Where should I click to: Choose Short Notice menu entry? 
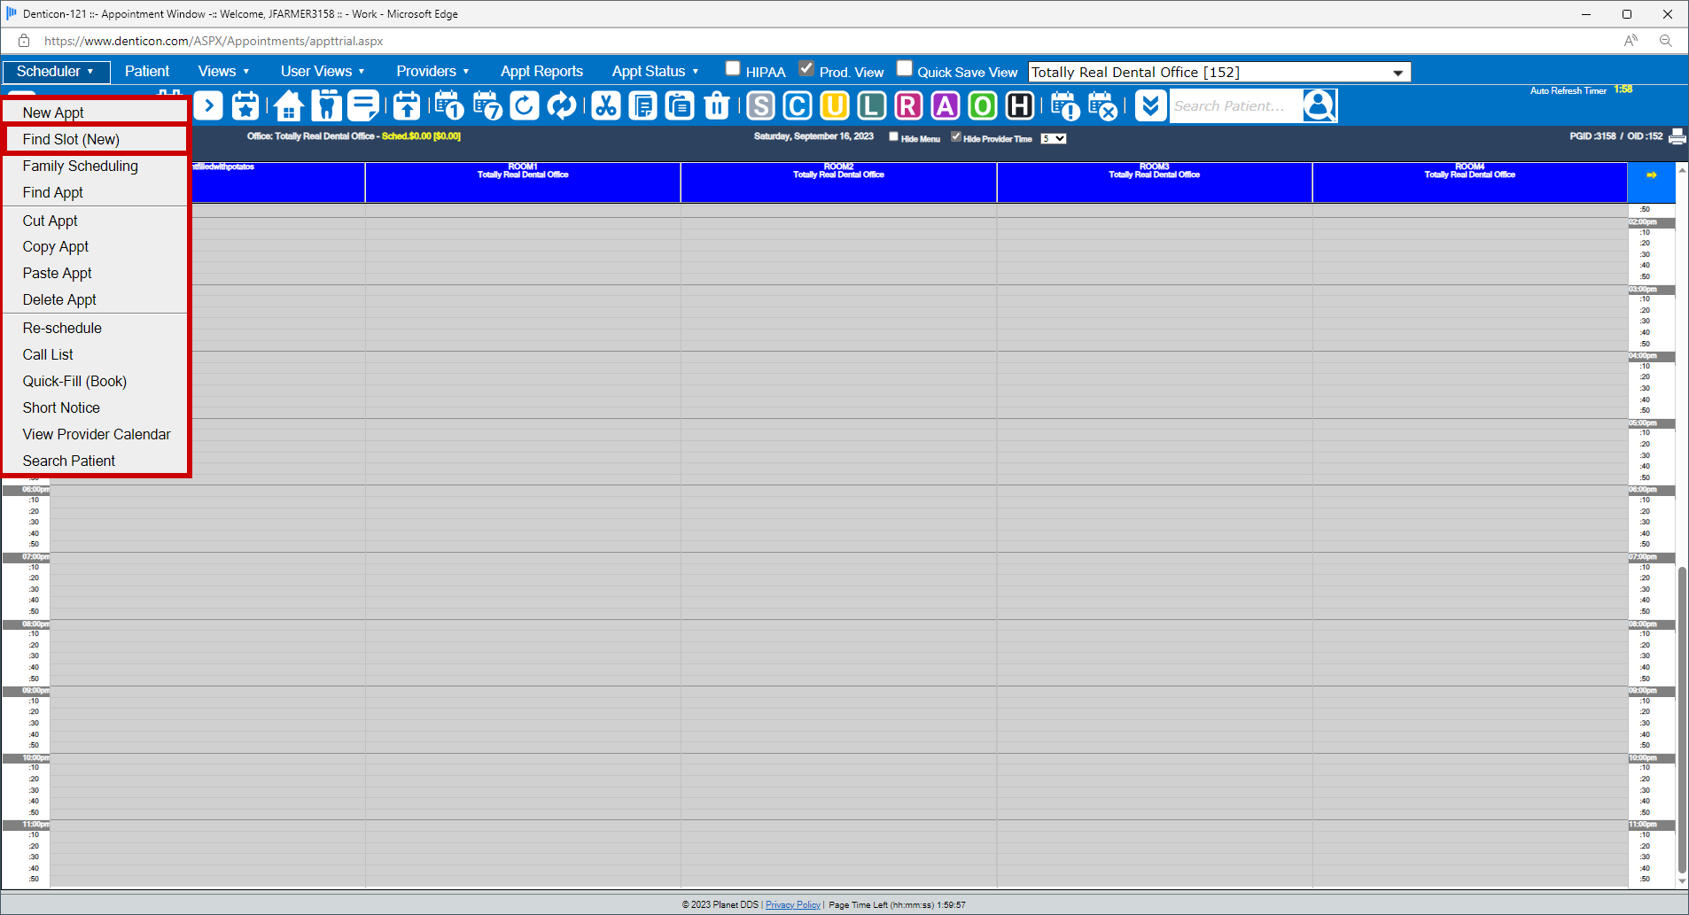coord(95,407)
